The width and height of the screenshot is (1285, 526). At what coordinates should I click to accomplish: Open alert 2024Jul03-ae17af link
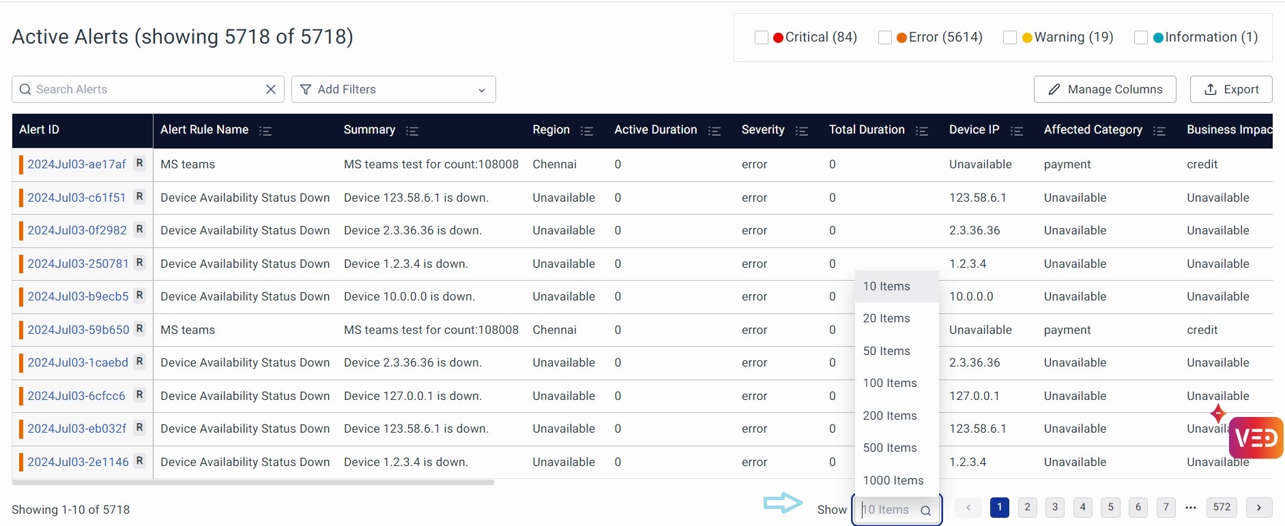click(76, 164)
